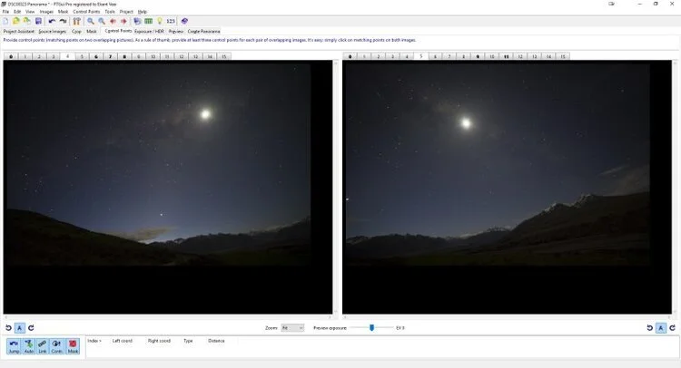Go to previous image pair red arrow
Screen dimensions: 681x368
click(x=113, y=21)
